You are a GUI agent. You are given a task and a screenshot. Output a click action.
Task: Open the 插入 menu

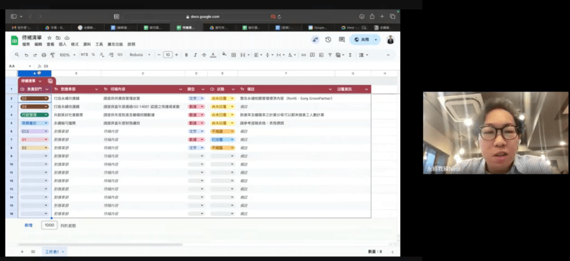pos(62,44)
